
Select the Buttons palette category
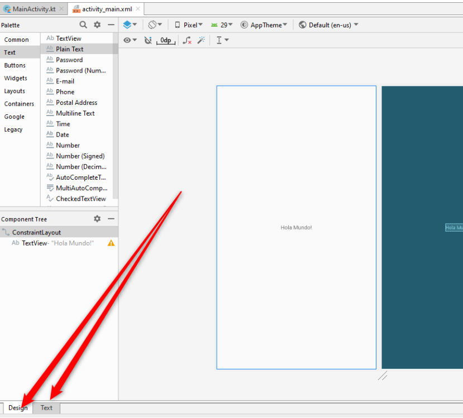point(15,65)
